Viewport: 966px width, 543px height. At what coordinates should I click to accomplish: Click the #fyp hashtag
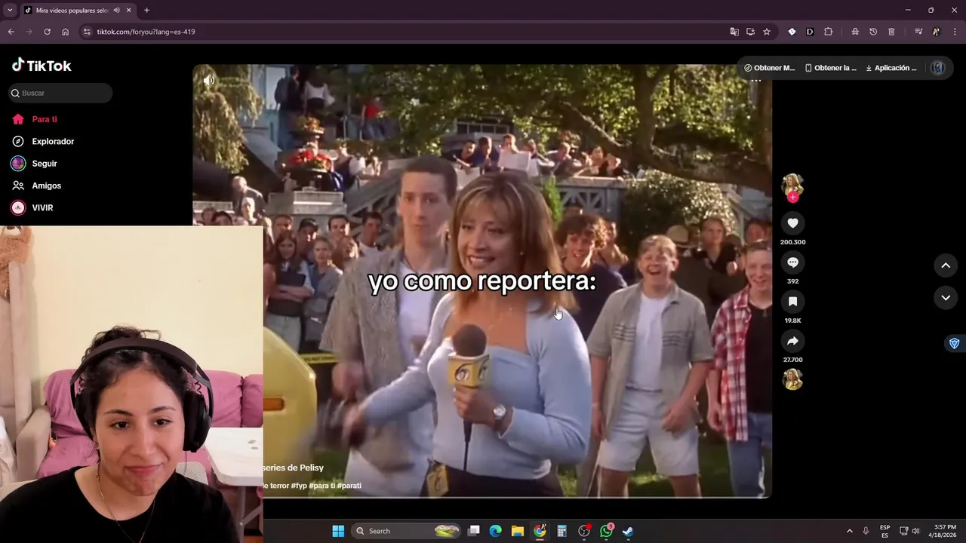(299, 486)
